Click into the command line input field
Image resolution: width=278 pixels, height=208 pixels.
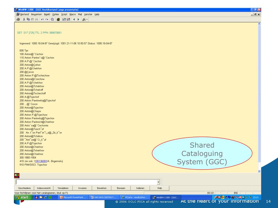[x=86, y=182]
